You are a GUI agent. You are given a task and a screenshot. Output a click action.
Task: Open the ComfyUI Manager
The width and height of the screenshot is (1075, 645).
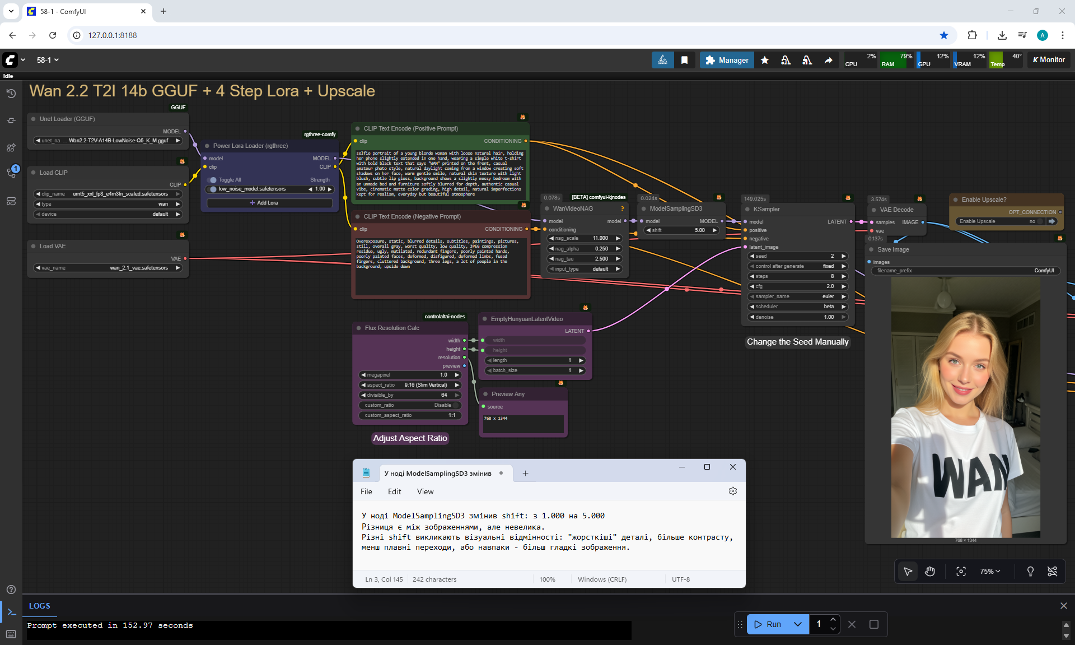click(727, 60)
